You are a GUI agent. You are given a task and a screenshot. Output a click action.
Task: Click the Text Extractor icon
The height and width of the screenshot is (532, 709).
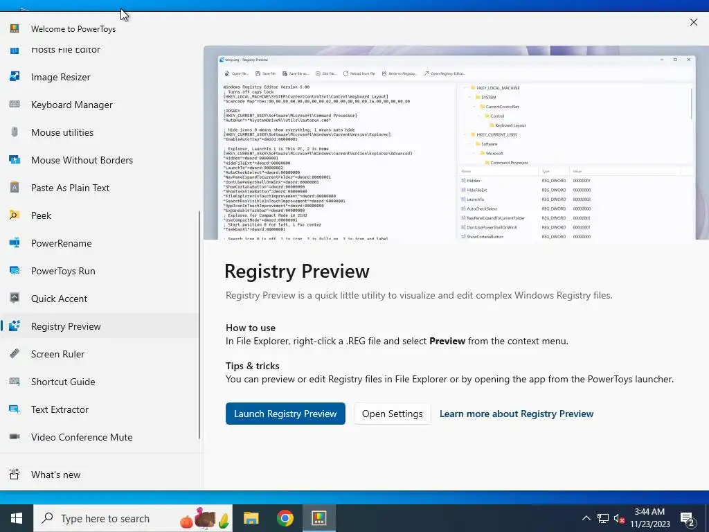15,409
